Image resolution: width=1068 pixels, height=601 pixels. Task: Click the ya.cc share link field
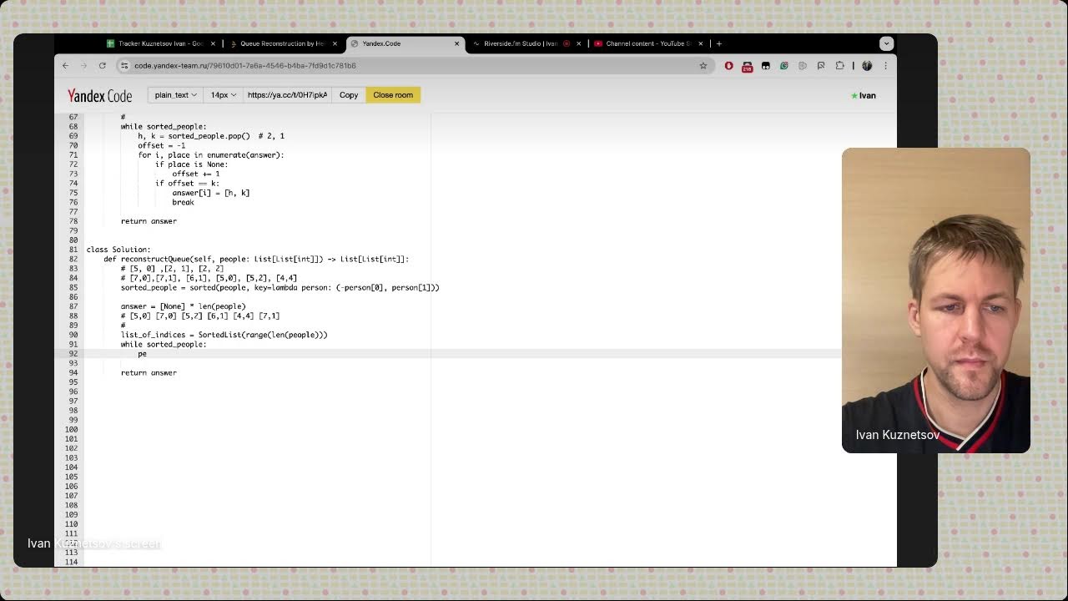point(287,95)
